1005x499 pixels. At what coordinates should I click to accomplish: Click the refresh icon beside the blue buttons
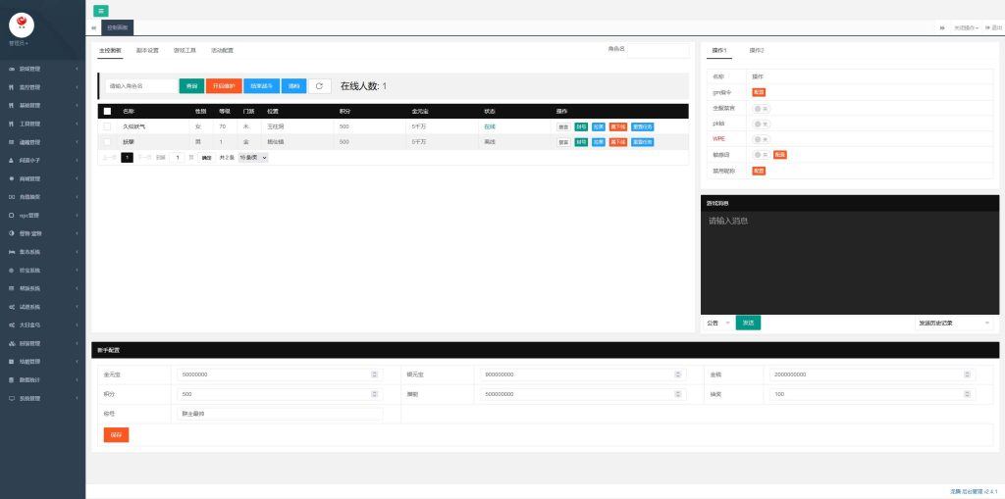click(320, 86)
